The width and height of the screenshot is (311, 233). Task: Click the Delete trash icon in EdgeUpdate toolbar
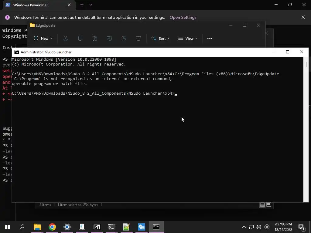[x=138, y=38]
